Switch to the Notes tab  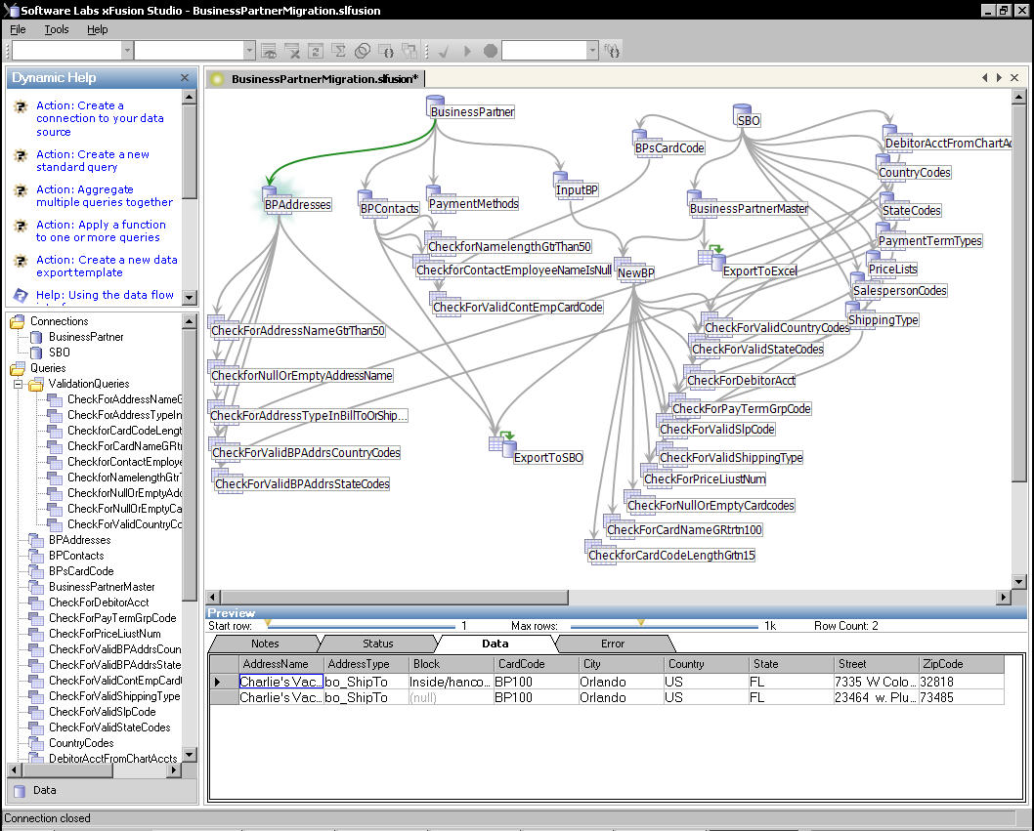tap(265, 644)
